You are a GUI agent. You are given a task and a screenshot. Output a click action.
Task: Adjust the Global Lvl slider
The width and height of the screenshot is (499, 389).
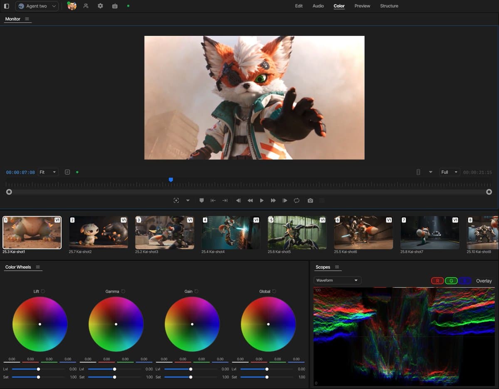pyautogui.click(x=267, y=369)
